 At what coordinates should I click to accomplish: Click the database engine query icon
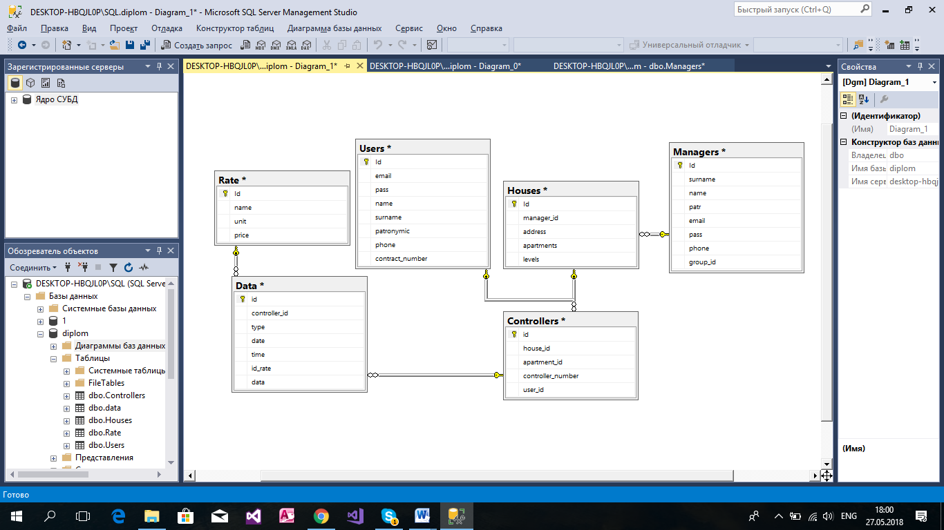click(x=245, y=45)
